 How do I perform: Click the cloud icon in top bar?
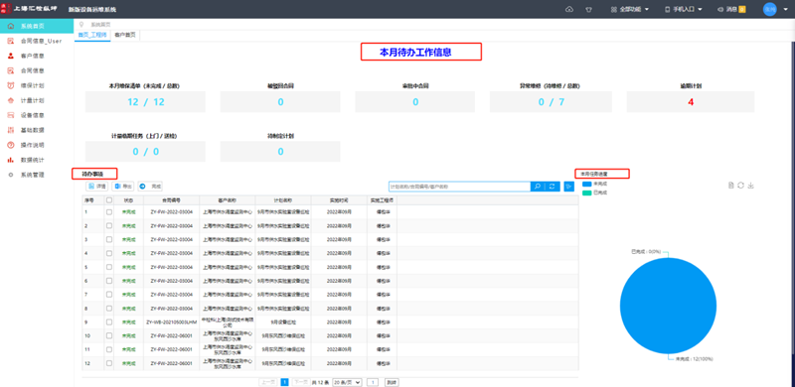569,9
